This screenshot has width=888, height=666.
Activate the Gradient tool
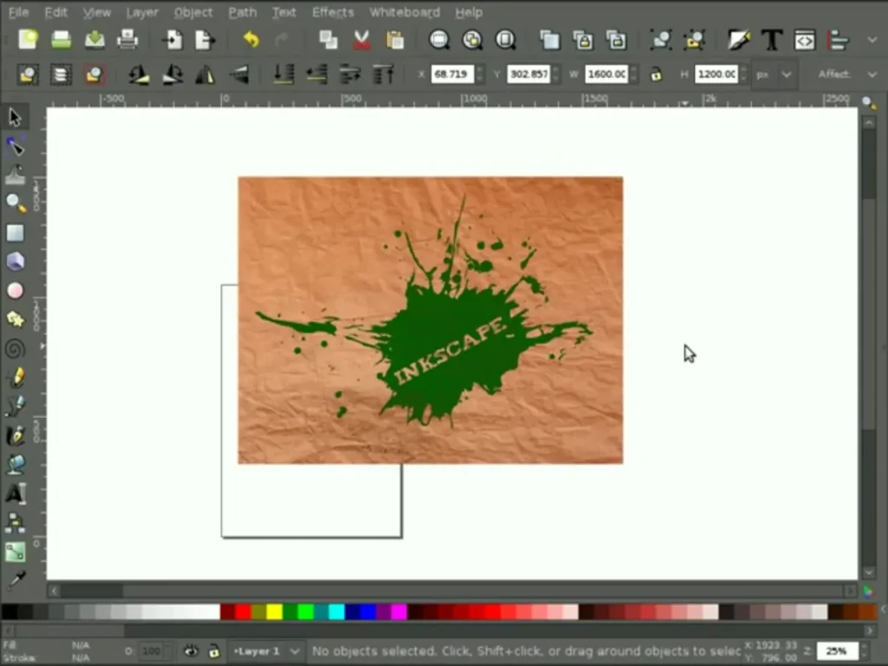15,552
